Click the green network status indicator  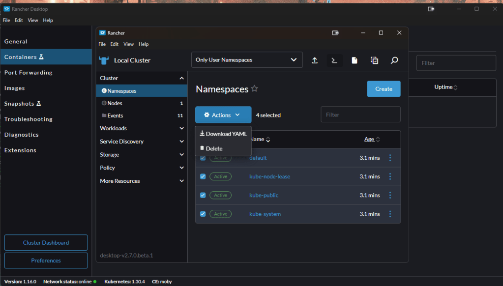click(x=95, y=282)
